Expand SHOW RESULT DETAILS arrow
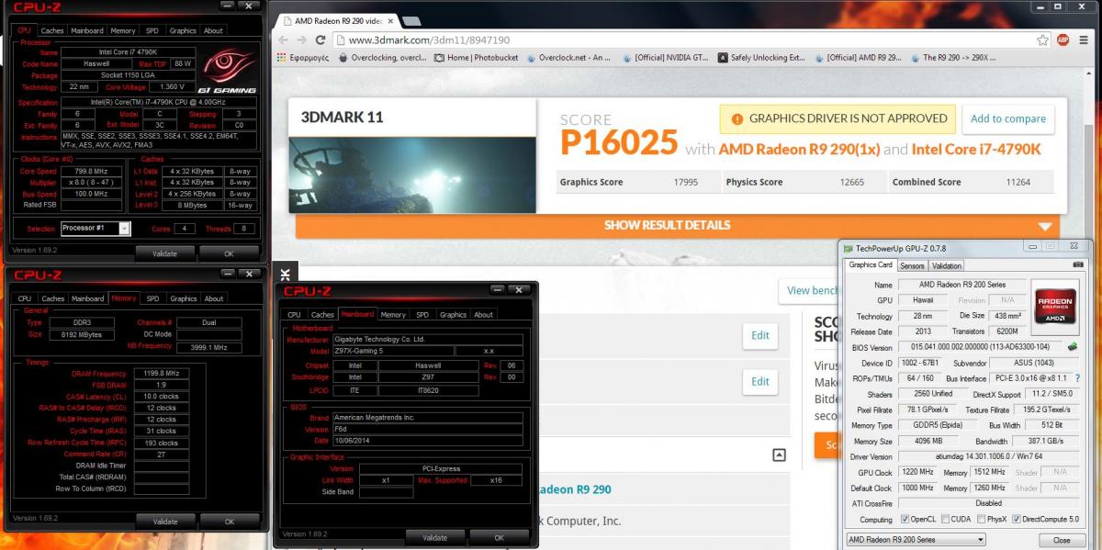The width and height of the screenshot is (1102, 550). tap(1044, 226)
